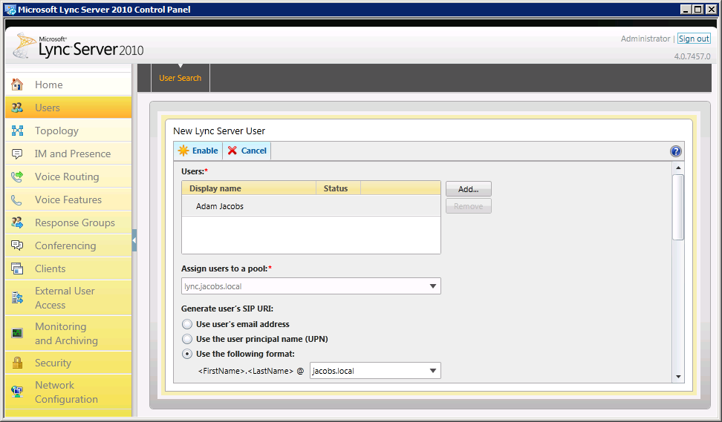
Task: Click the form scrollbar up arrow
Action: [x=677, y=168]
